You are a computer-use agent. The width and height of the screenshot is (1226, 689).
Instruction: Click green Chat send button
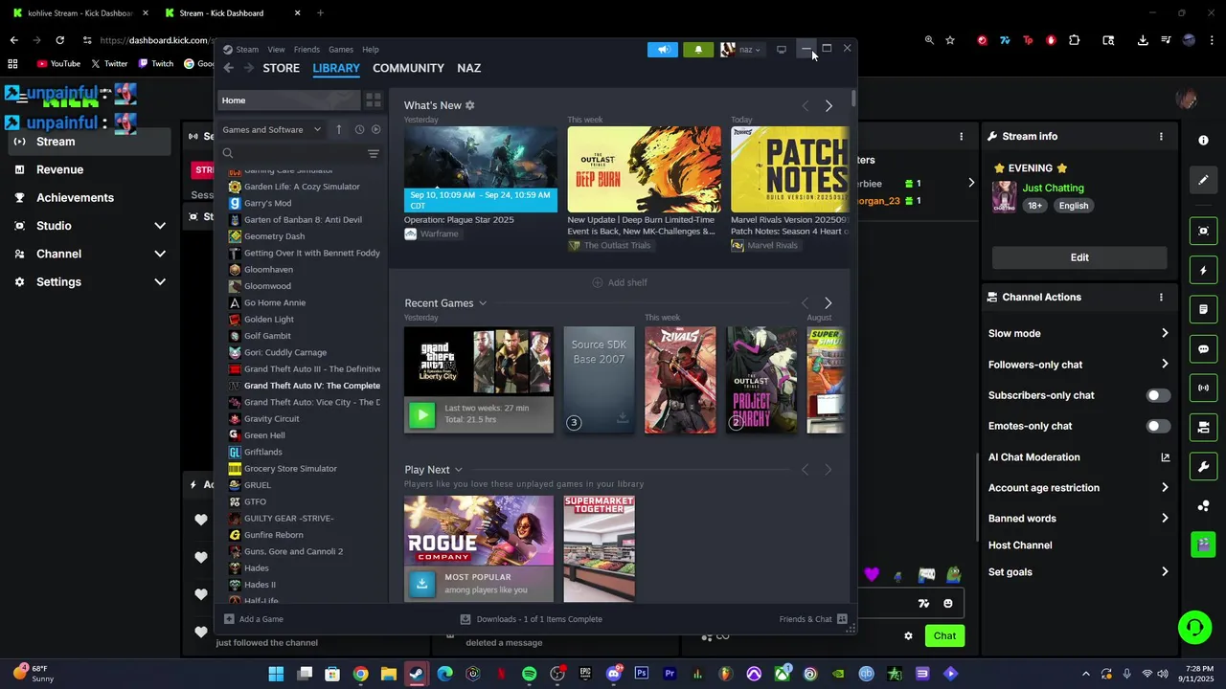click(x=944, y=635)
